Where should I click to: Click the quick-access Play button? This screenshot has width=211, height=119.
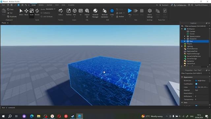coord(19,5)
